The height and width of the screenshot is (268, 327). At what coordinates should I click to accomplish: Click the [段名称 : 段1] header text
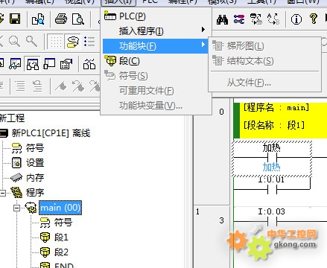click(274, 125)
